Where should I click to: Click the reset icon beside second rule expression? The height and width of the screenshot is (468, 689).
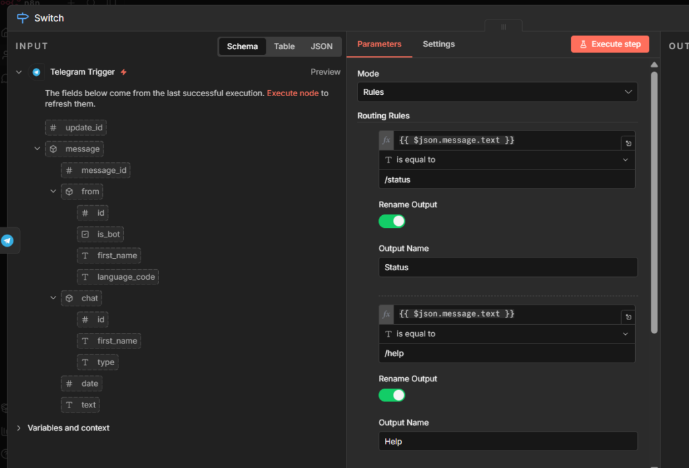[628, 317]
